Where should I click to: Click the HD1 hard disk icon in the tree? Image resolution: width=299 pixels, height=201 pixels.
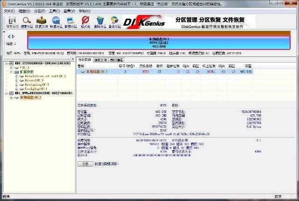(12, 93)
